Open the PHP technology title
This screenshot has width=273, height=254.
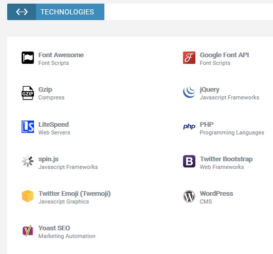point(207,124)
